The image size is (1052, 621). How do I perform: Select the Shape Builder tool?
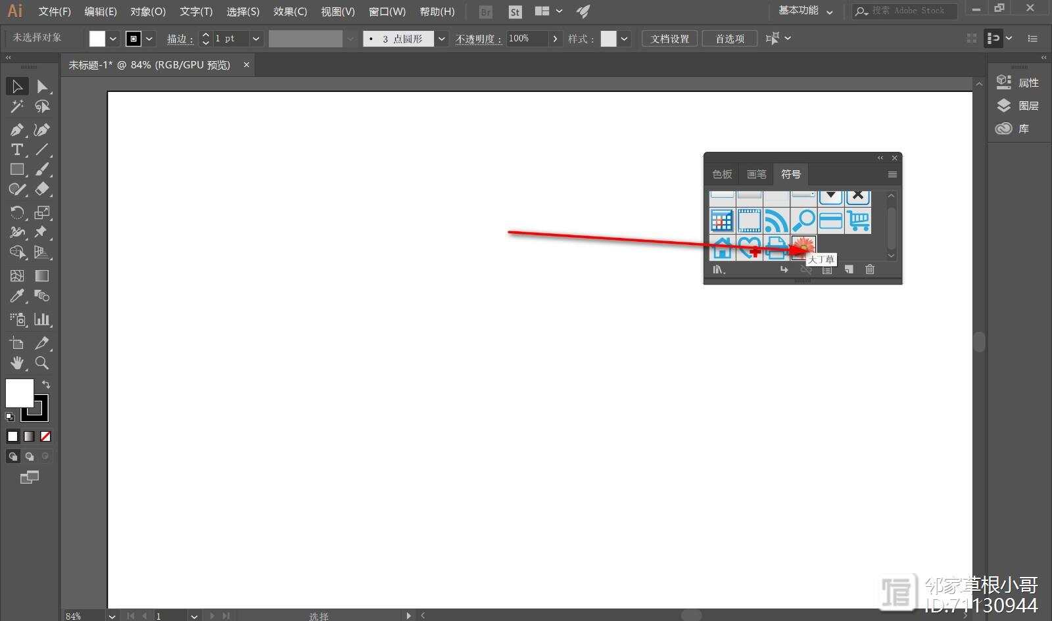pos(17,252)
